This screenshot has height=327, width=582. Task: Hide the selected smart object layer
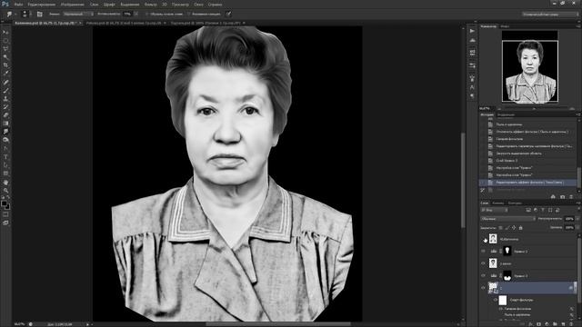(484, 288)
